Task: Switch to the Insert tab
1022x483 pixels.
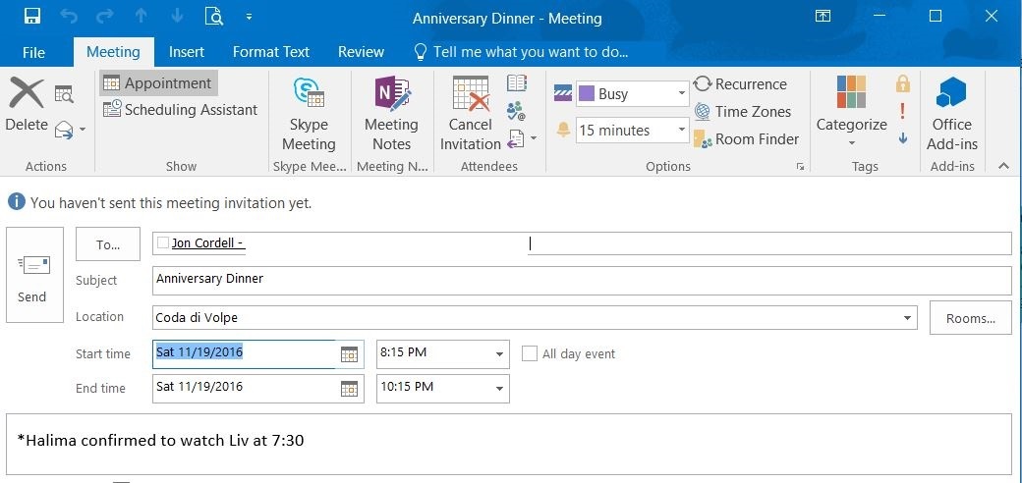Action: (187, 52)
